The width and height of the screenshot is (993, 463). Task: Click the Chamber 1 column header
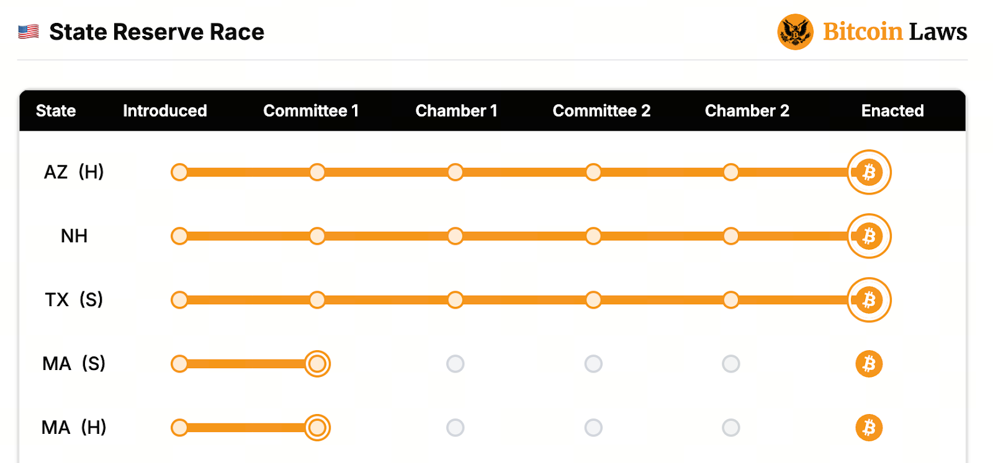pyautogui.click(x=456, y=111)
